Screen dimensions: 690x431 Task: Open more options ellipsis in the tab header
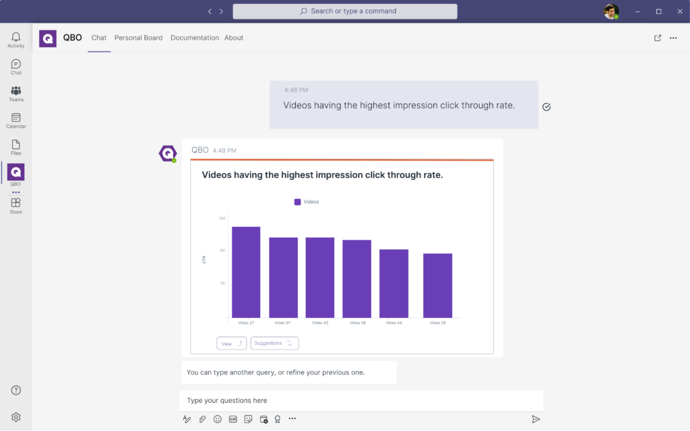pyautogui.click(x=673, y=38)
